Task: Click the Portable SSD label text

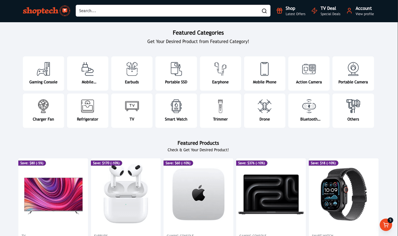Action: pyautogui.click(x=176, y=82)
